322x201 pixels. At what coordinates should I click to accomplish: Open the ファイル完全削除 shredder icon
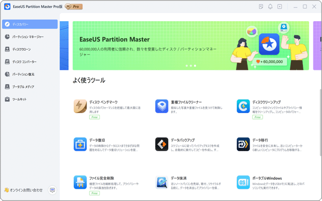[x=80, y=182]
